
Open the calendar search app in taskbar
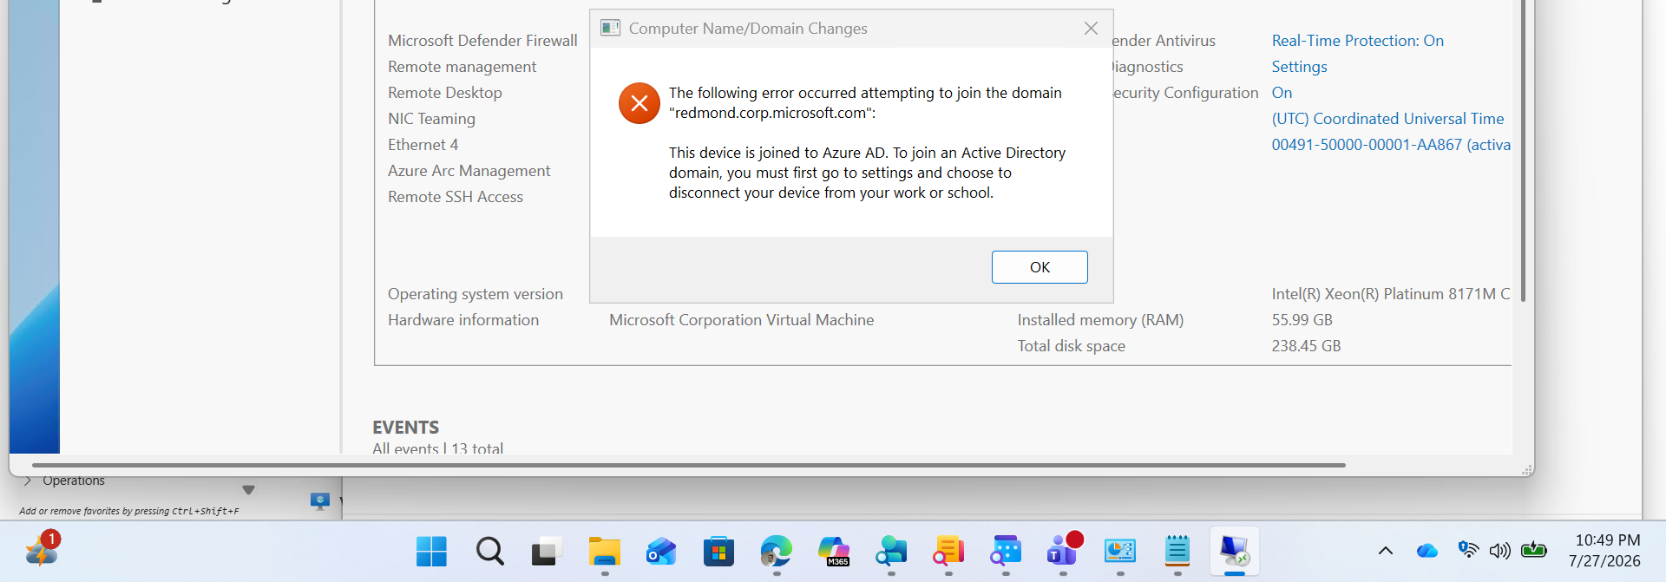1006,551
